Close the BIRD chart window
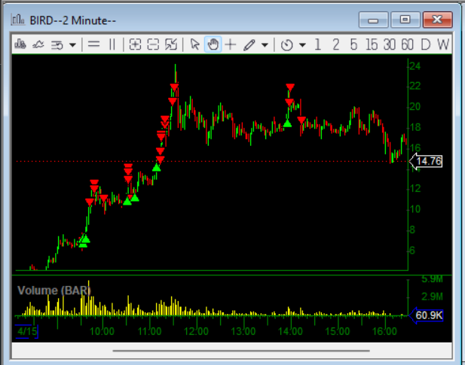Image resolution: width=465 pixels, height=365 pixels. point(437,20)
